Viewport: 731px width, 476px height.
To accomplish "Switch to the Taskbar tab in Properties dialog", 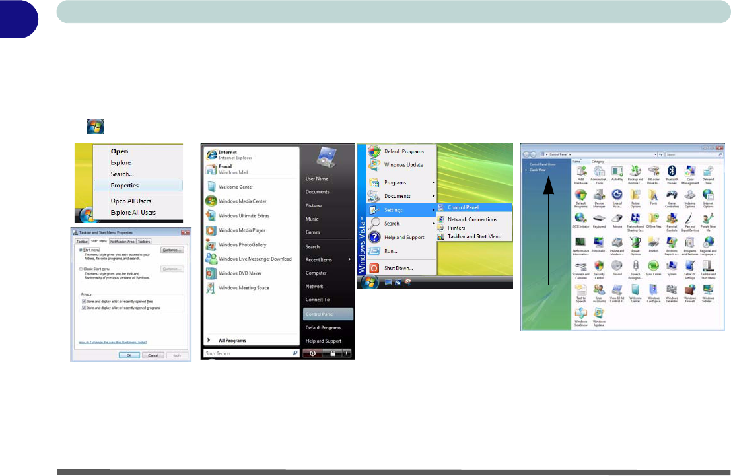I will (x=82, y=242).
